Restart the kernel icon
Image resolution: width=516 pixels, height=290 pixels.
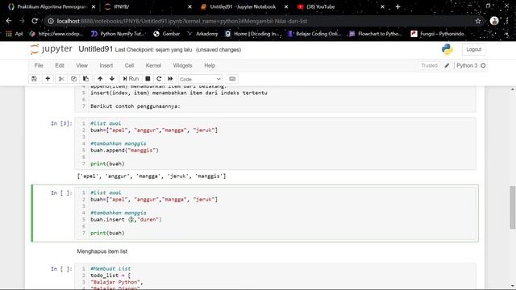point(159,79)
